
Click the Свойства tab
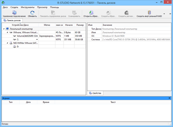(95, 93)
